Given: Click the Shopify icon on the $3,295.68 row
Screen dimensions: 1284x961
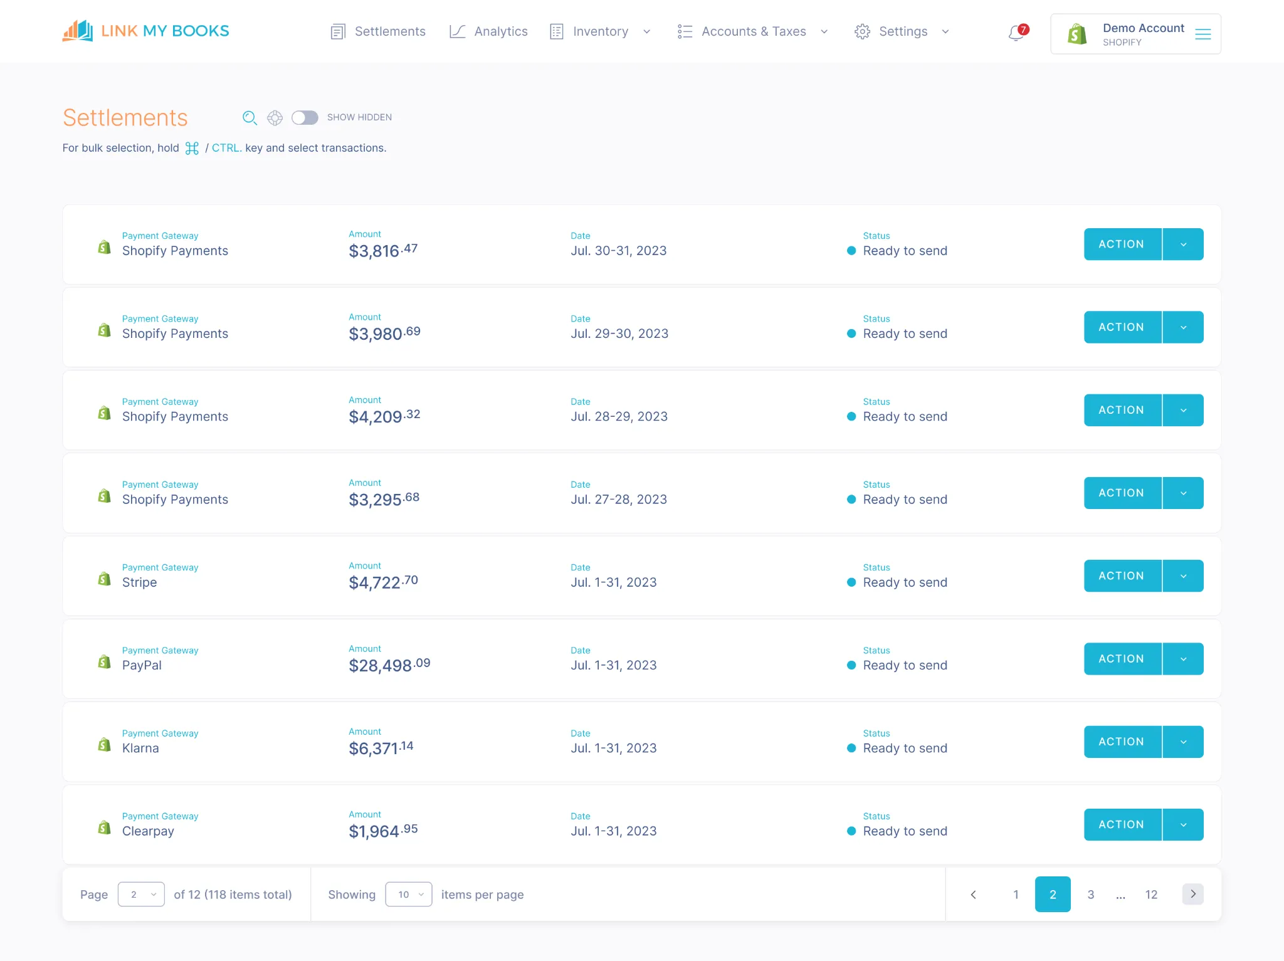Looking at the screenshot, I should coord(104,496).
